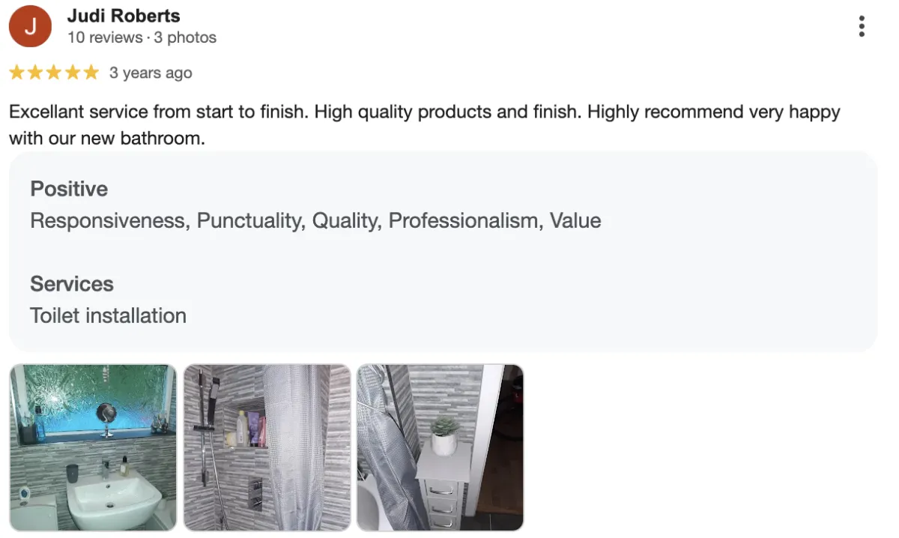Click Judi Roberts' orange J avatar
The width and height of the screenshot is (899, 538).
30,26
